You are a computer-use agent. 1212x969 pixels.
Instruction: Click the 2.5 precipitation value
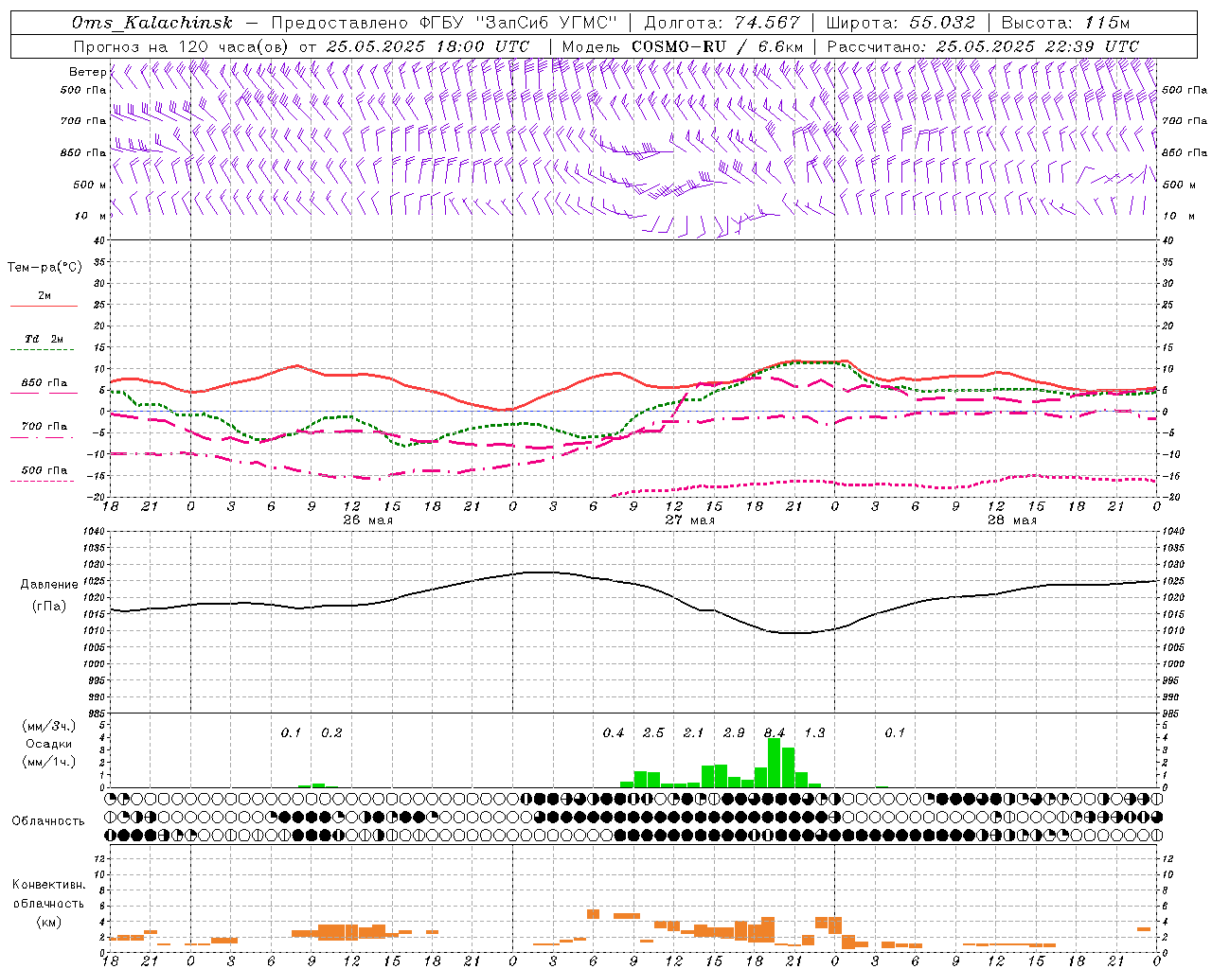click(653, 732)
